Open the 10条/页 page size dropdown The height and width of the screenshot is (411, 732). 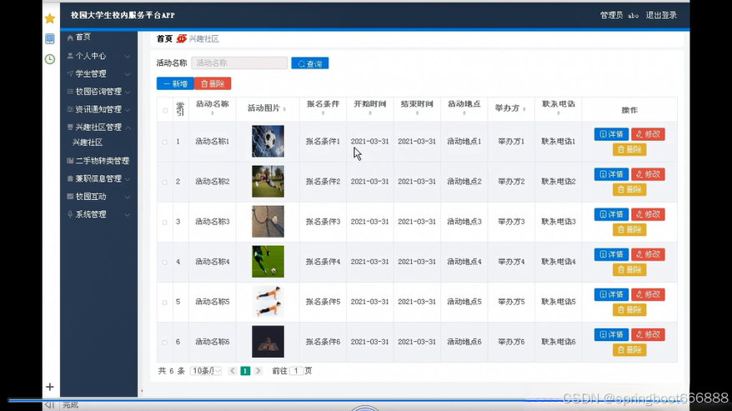point(206,371)
